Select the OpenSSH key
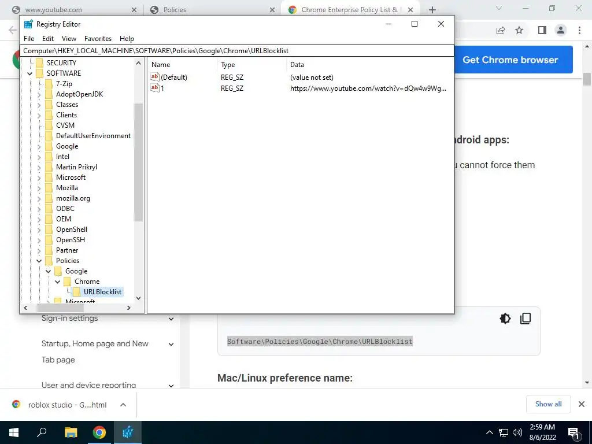This screenshot has height=444, width=592. (x=70, y=240)
